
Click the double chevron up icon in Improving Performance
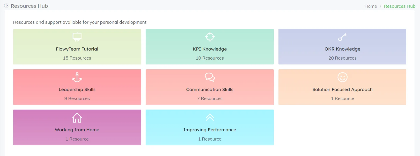(x=210, y=117)
